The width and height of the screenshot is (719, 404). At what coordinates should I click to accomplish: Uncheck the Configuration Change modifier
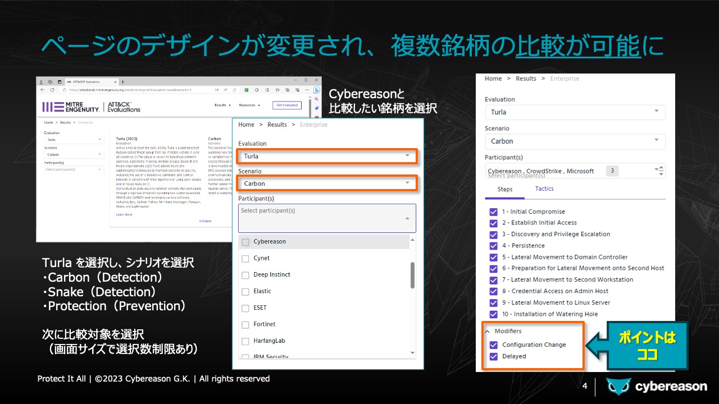pyautogui.click(x=494, y=345)
